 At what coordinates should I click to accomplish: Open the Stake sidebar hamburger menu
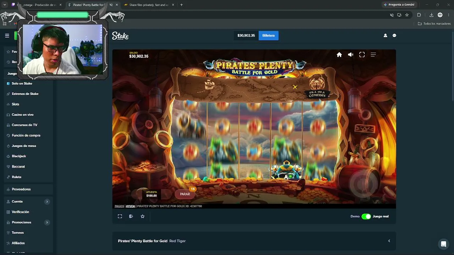[7, 35]
